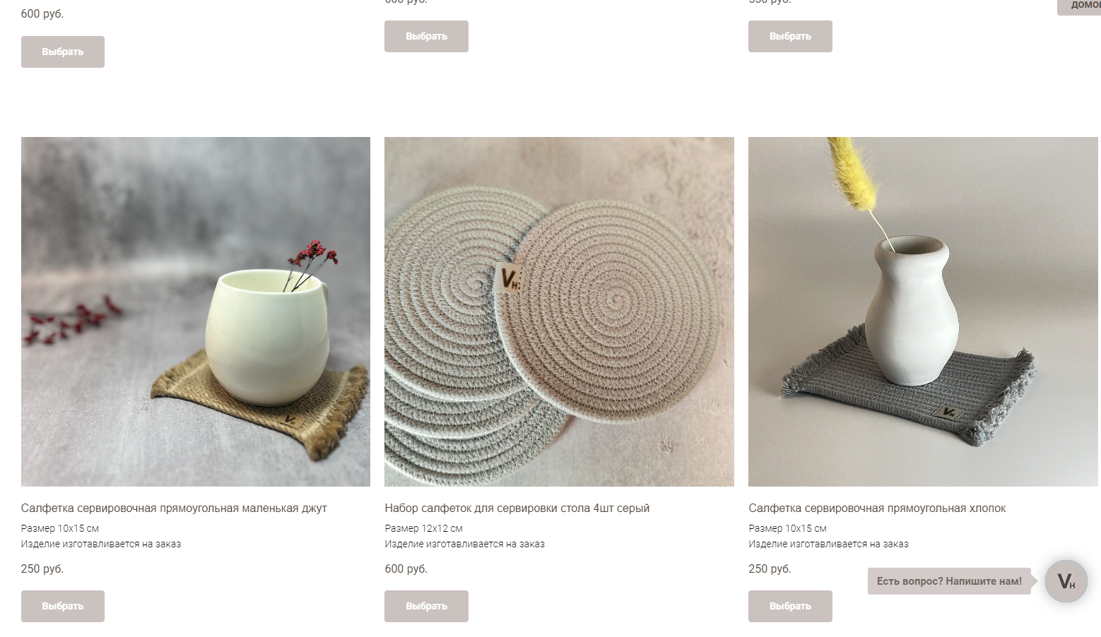Click the 250 руб. price of the cotton napkin

(770, 568)
